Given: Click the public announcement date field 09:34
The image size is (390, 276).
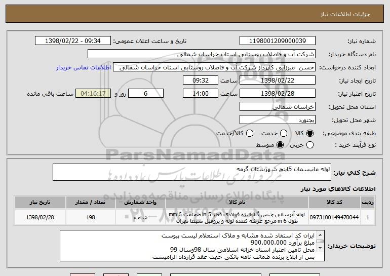Looking at the screenshot, I should tap(73, 41).
